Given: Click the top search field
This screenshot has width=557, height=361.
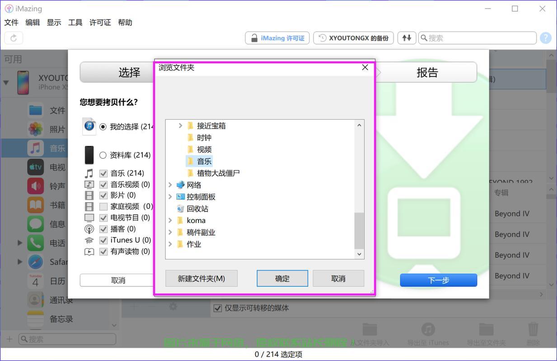Looking at the screenshot, I should [477, 38].
